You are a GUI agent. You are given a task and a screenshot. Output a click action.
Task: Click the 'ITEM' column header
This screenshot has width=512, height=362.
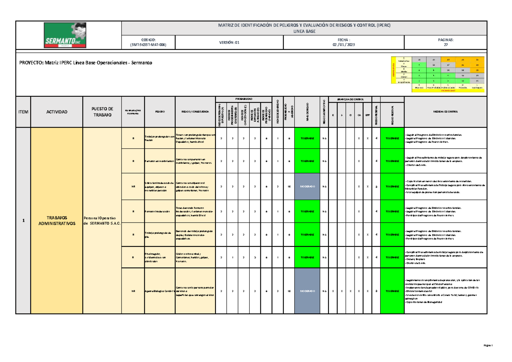point(23,112)
